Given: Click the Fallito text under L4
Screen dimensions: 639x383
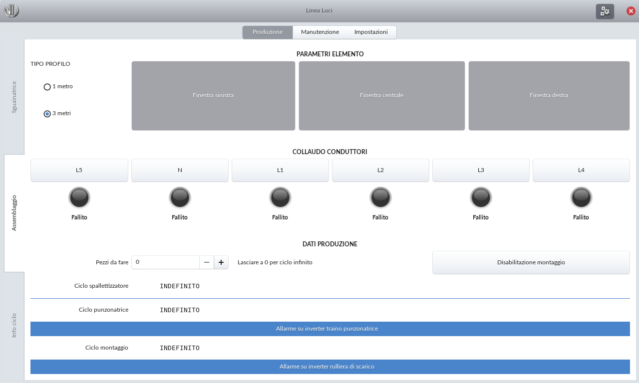Looking at the screenshot, I should tap(581, 217).
